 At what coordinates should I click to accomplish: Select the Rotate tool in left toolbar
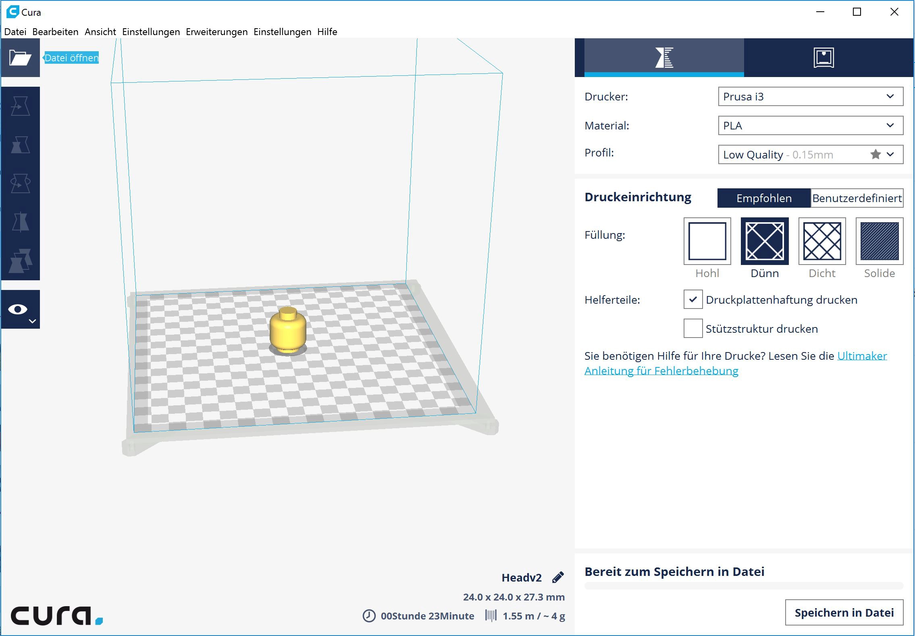click(20, 184)
